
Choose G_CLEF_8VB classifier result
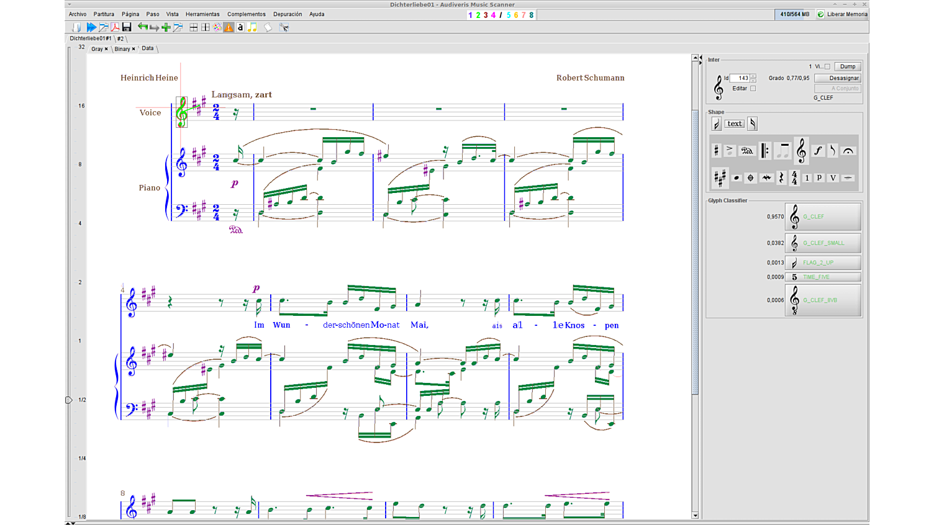[x=823, y=300]
